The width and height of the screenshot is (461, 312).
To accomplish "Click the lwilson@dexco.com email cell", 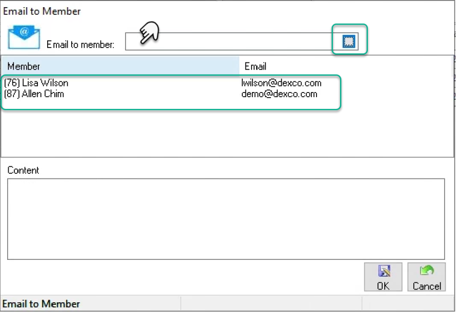I will [x=281, y=83].
